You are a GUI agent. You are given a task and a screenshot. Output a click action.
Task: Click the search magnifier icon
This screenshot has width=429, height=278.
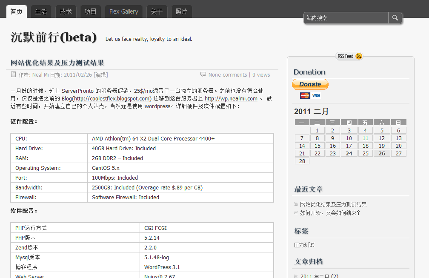(395, 18)
